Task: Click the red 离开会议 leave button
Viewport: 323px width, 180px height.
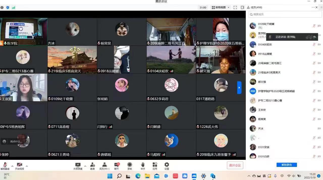Action: [235, 165]
